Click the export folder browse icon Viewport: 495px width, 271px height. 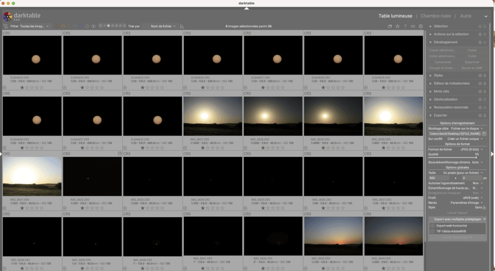(484, 134)
